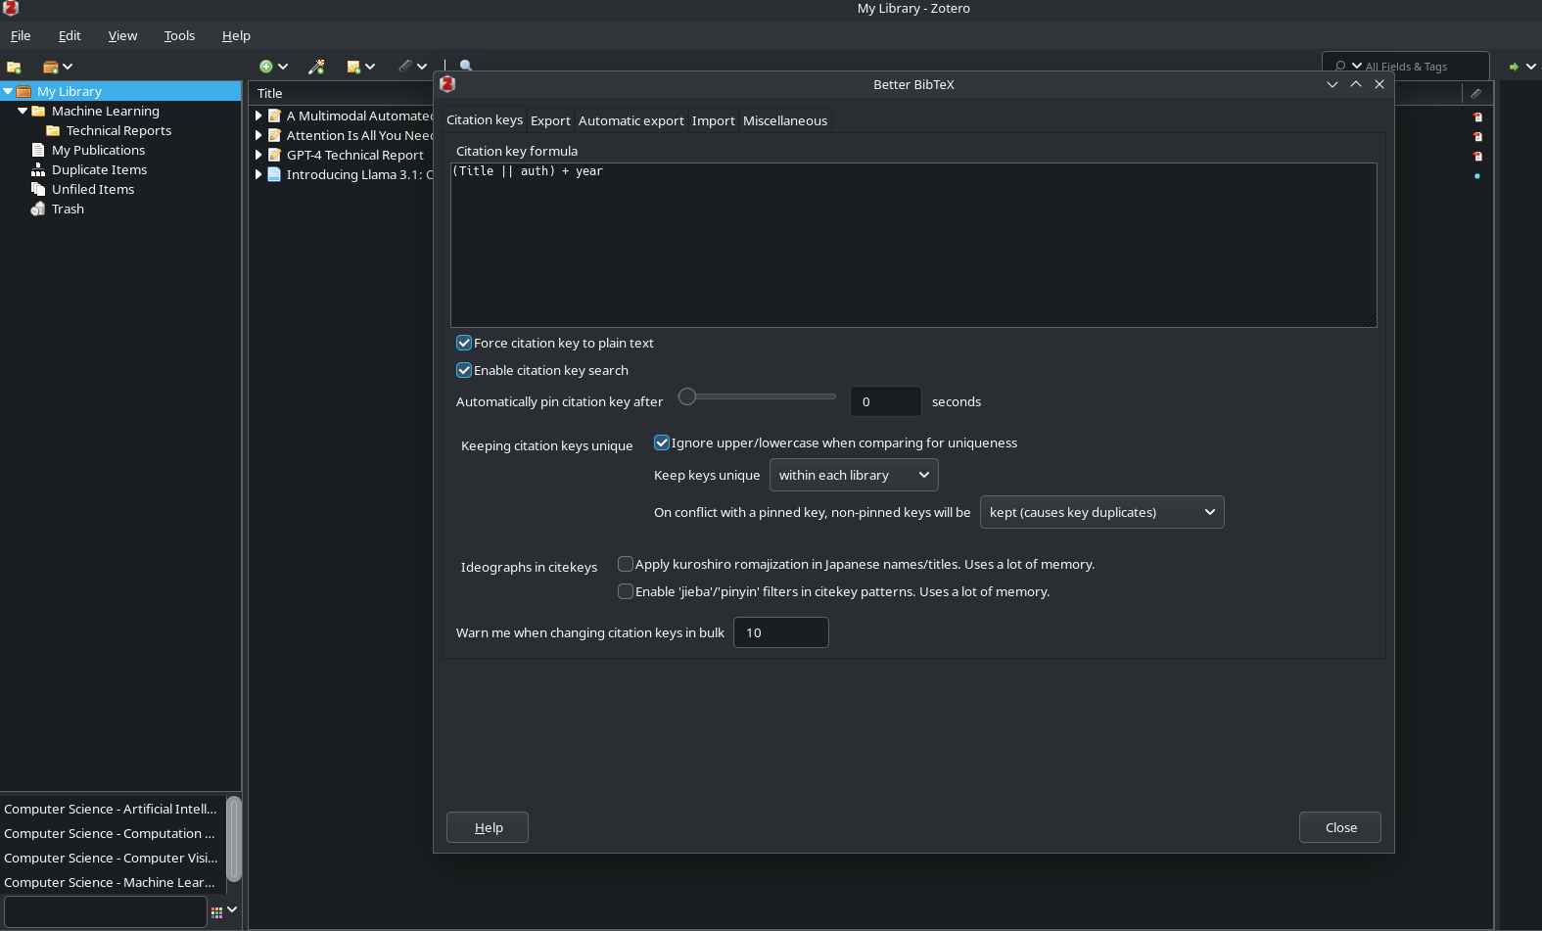Click the My Publications document icon
The width and height of the screenshot is (1542, 931).
(38, 150)
